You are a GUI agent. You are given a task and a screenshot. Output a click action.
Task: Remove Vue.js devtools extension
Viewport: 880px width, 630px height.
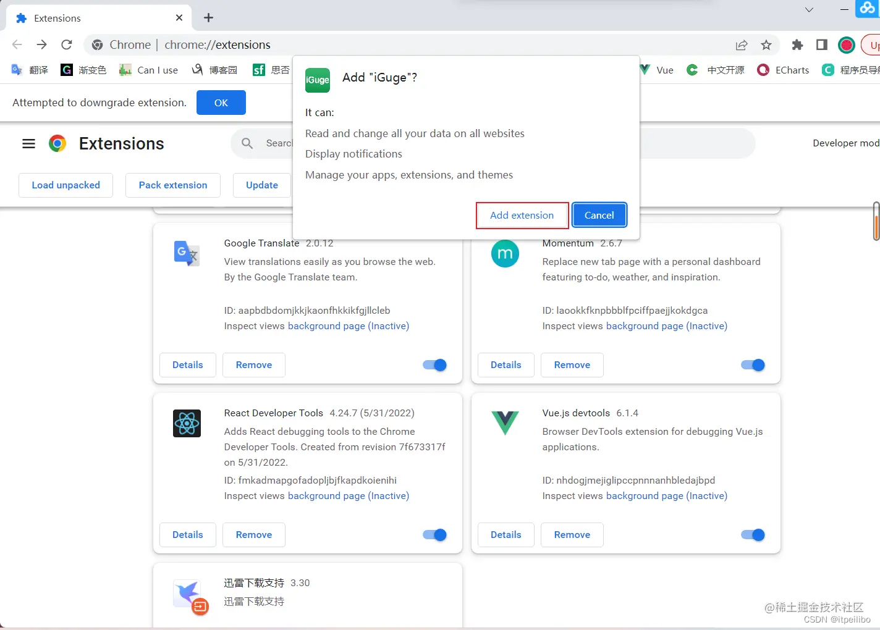[x=572, y=535]
